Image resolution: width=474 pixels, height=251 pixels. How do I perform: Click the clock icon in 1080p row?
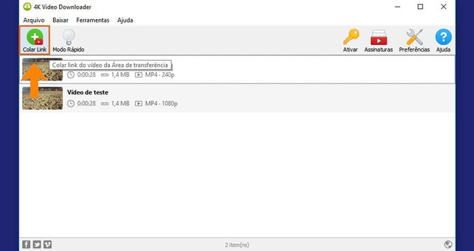pos(70,103)
